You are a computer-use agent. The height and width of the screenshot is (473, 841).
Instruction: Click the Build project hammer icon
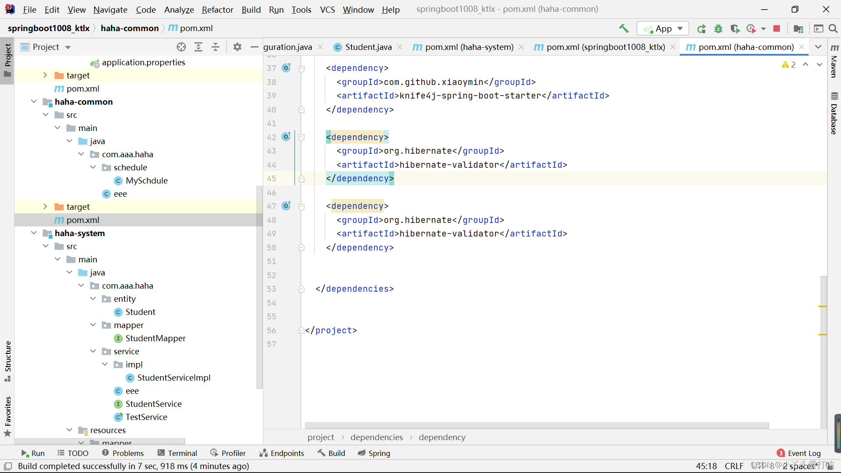(624, 28)
